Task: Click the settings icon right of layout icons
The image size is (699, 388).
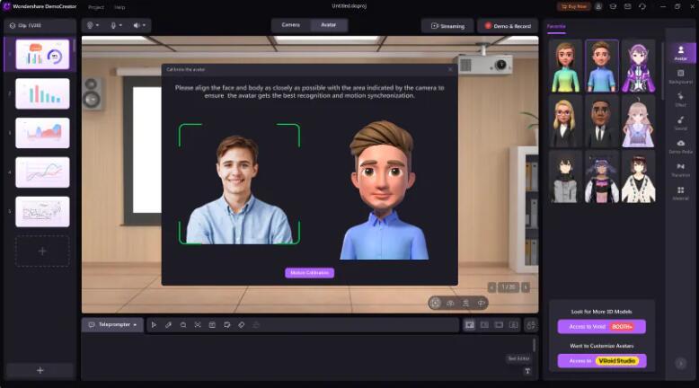Action: [531, 325]
